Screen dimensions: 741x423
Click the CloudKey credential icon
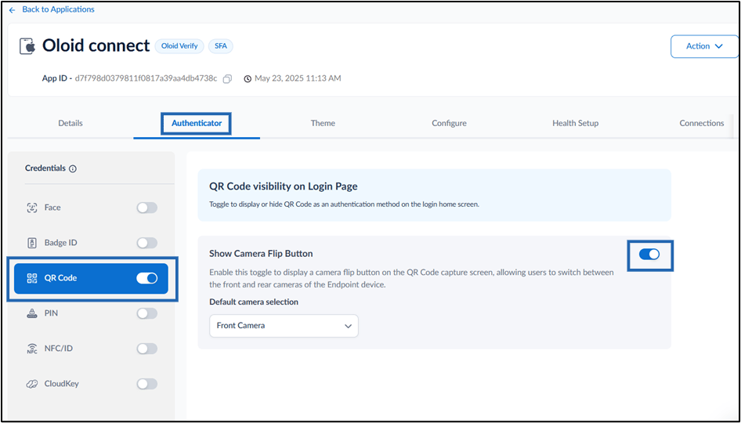[31, 384]
